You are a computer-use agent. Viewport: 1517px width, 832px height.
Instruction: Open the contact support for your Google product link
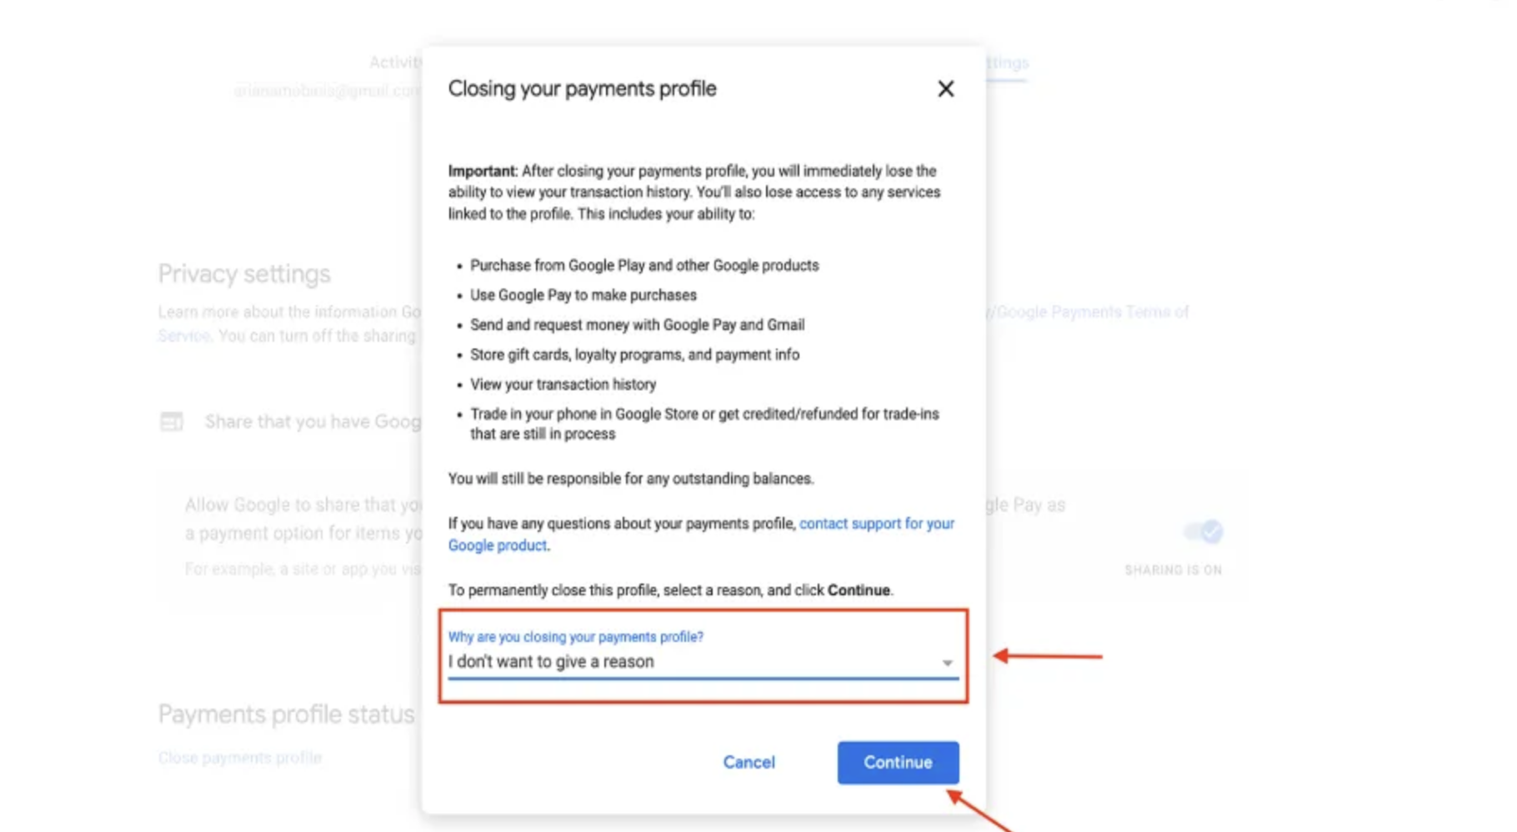pyautogui.click(x=876, y=524)
